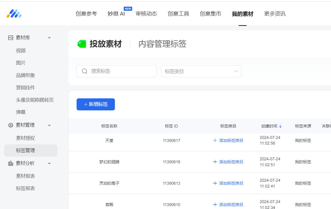Click tag ID 11390617
This screenshot has height=209, width=331.
click(171, 141)
